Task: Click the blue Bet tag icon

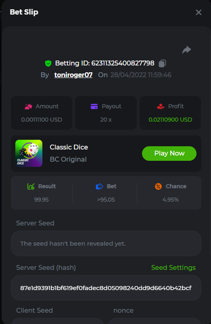Action: click(x=99, y=186)
